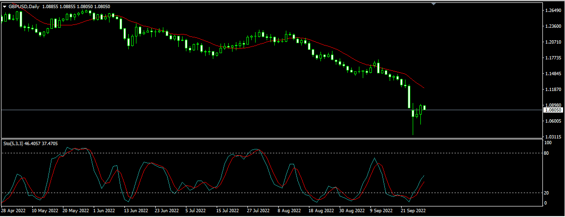
Task: Click the 8 Aug 2022 date label
Action: (289, 211)
